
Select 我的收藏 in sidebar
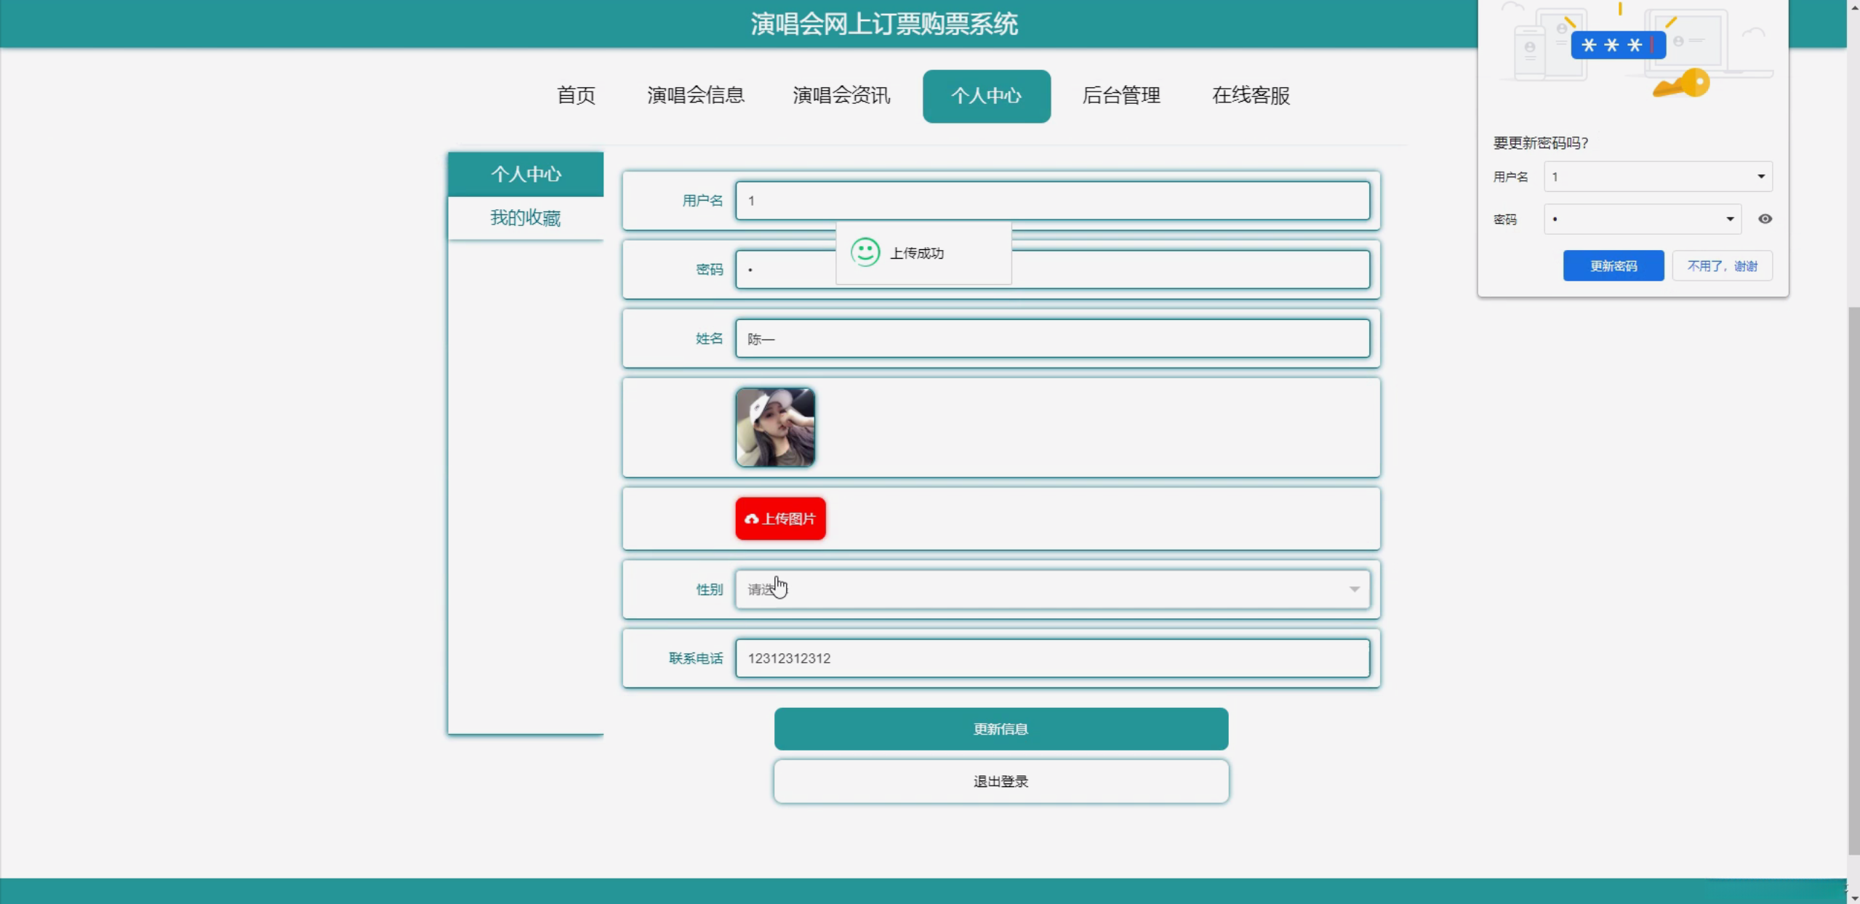[x=525, y=218]
